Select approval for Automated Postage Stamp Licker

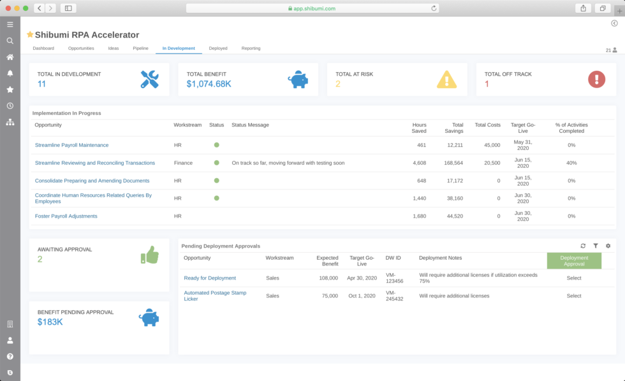573,295
